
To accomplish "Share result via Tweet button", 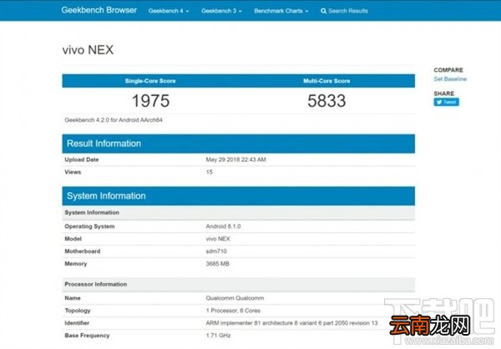I will (x=447, y=102).
